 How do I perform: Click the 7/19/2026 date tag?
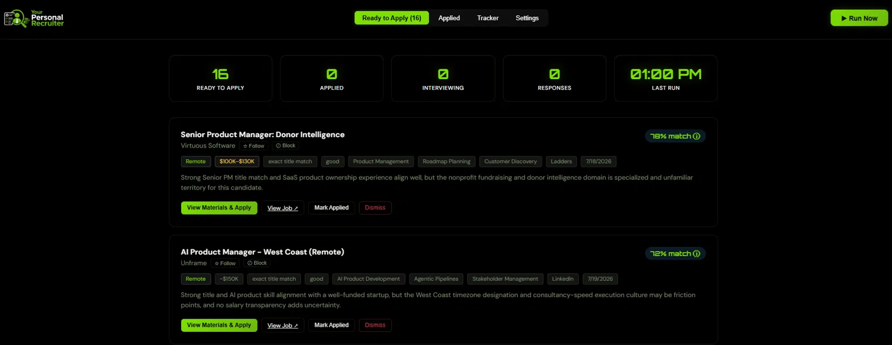tap(600, 279)
